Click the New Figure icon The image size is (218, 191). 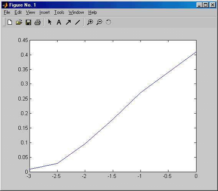10,22
